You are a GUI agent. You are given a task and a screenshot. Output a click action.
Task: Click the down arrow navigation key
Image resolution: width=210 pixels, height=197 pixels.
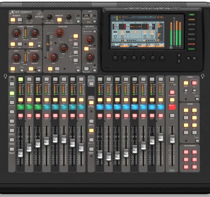coord(179,61)
